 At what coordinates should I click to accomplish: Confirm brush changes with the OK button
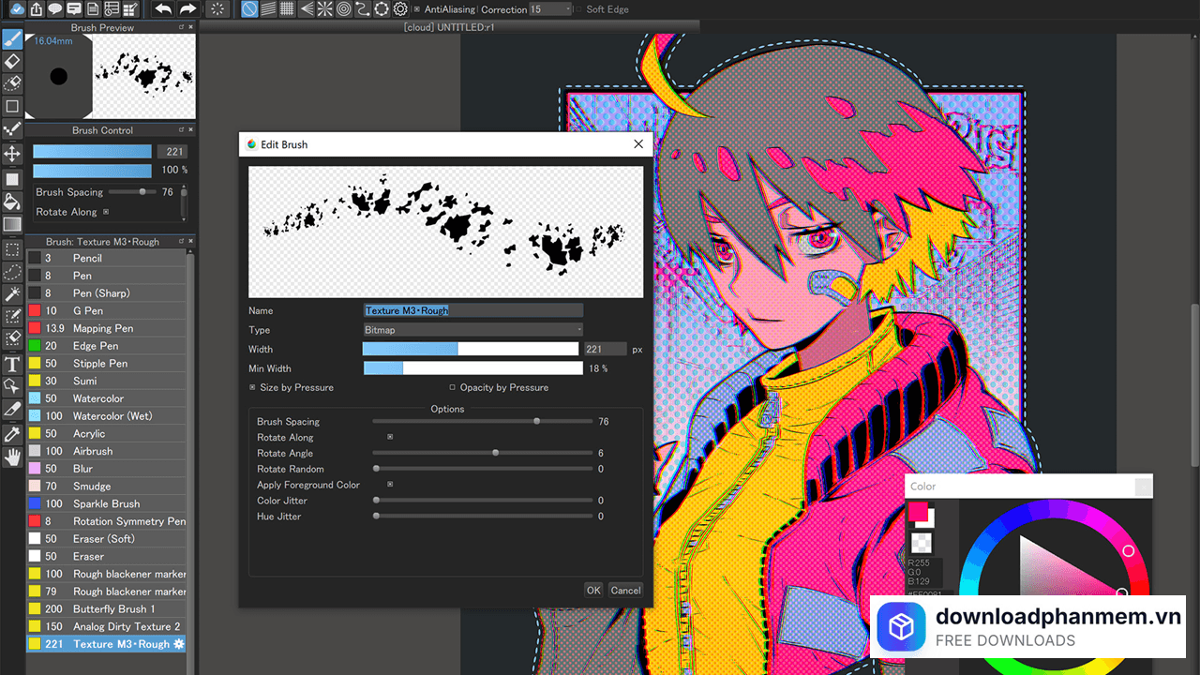click(x=592, y=590)
